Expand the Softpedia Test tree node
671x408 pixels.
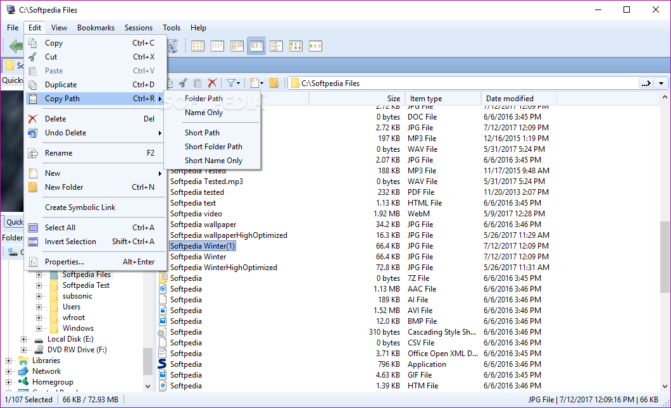point(39,285)
